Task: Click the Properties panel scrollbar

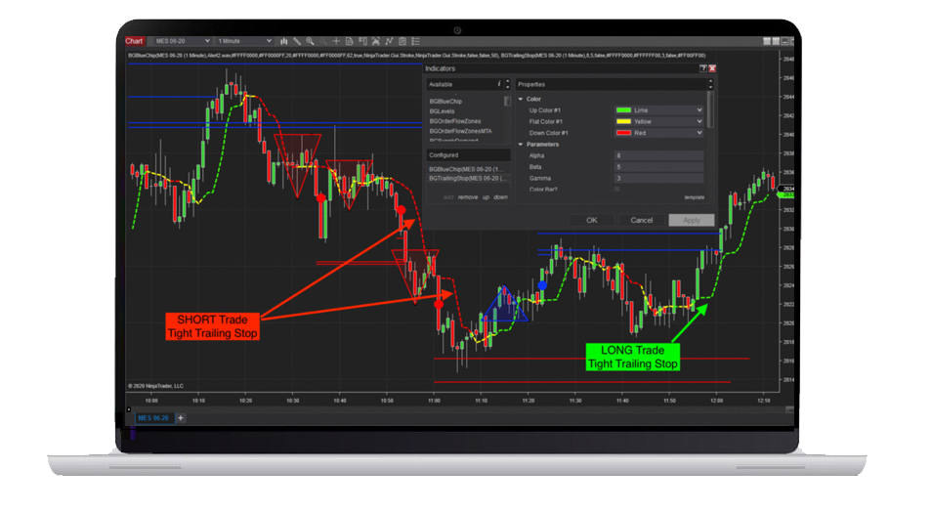Action: (x=710, y=108)
